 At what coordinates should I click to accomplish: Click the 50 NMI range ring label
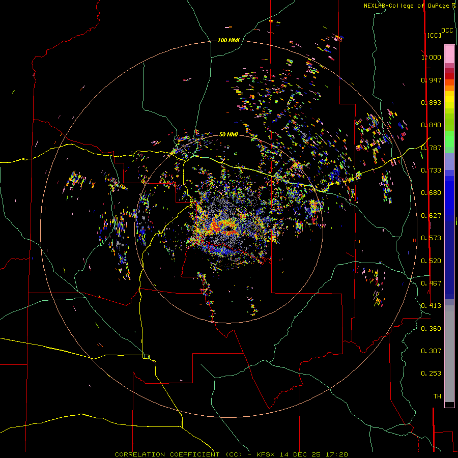pos(228,134)
